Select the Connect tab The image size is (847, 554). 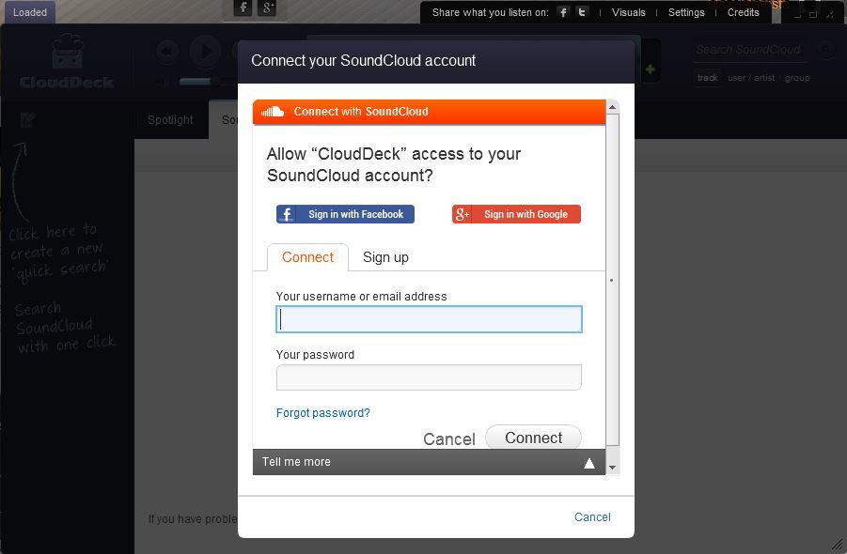[x=308, y=257]
